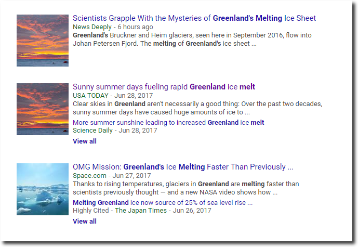Open 'Melting Greenland ice now source' link
The width and height of the screenshot is (358, 247).
pyautogui.click(x=163, y=202)
